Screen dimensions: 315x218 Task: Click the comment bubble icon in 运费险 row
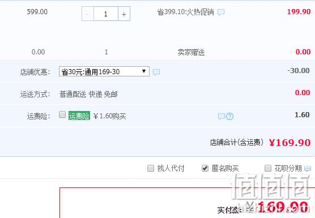pyautogui.click(x=222, y=116)
